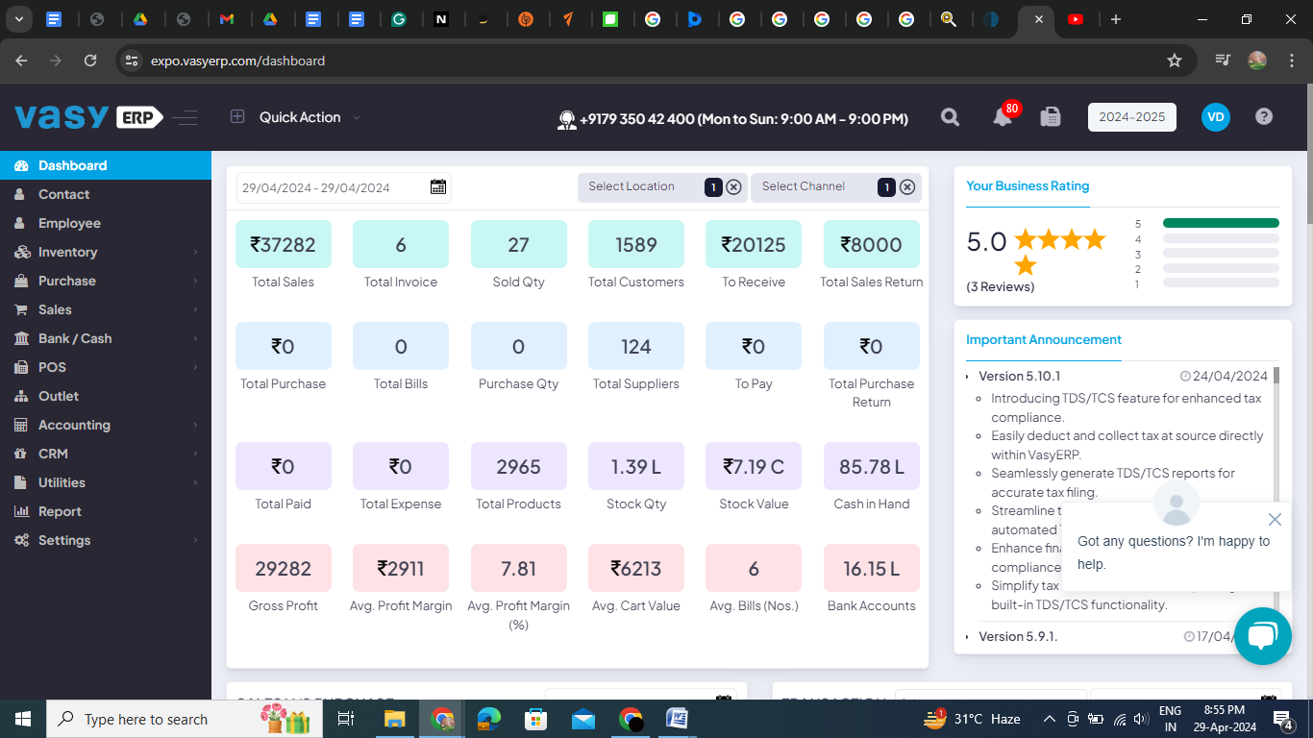Image resolution: width=1313 pixels, height=738 pixels.
Task: Open the 2024-2025 financial year selector
Action: click(1131, 117)
